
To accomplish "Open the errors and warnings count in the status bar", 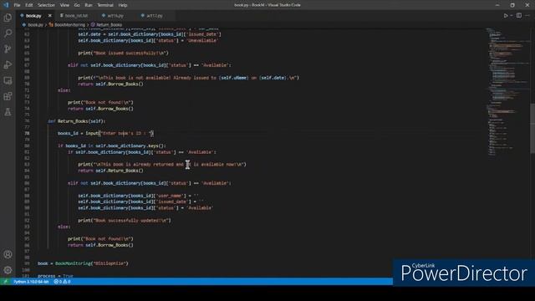I will [x=62, y=282].
